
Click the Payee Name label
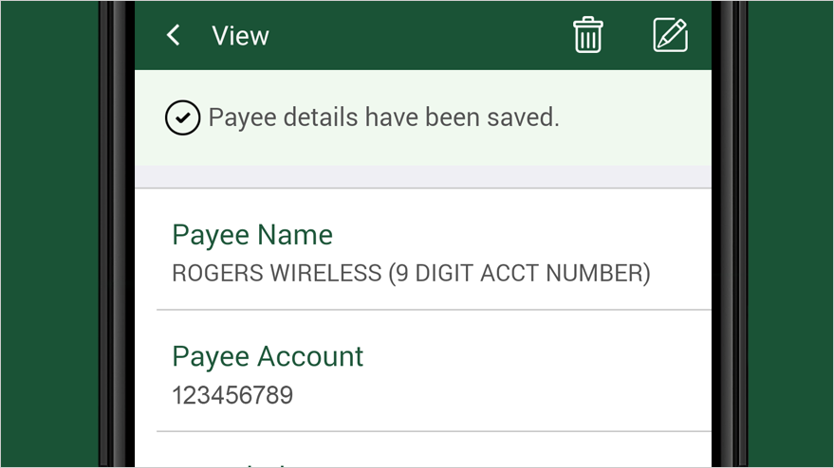click(x=252, y=235)
